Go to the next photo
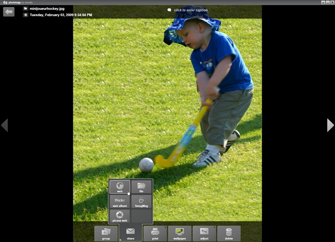This screenshot has height=242, width=335. 330,125
